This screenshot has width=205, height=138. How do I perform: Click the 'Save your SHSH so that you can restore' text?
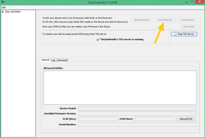pos(77,27)
